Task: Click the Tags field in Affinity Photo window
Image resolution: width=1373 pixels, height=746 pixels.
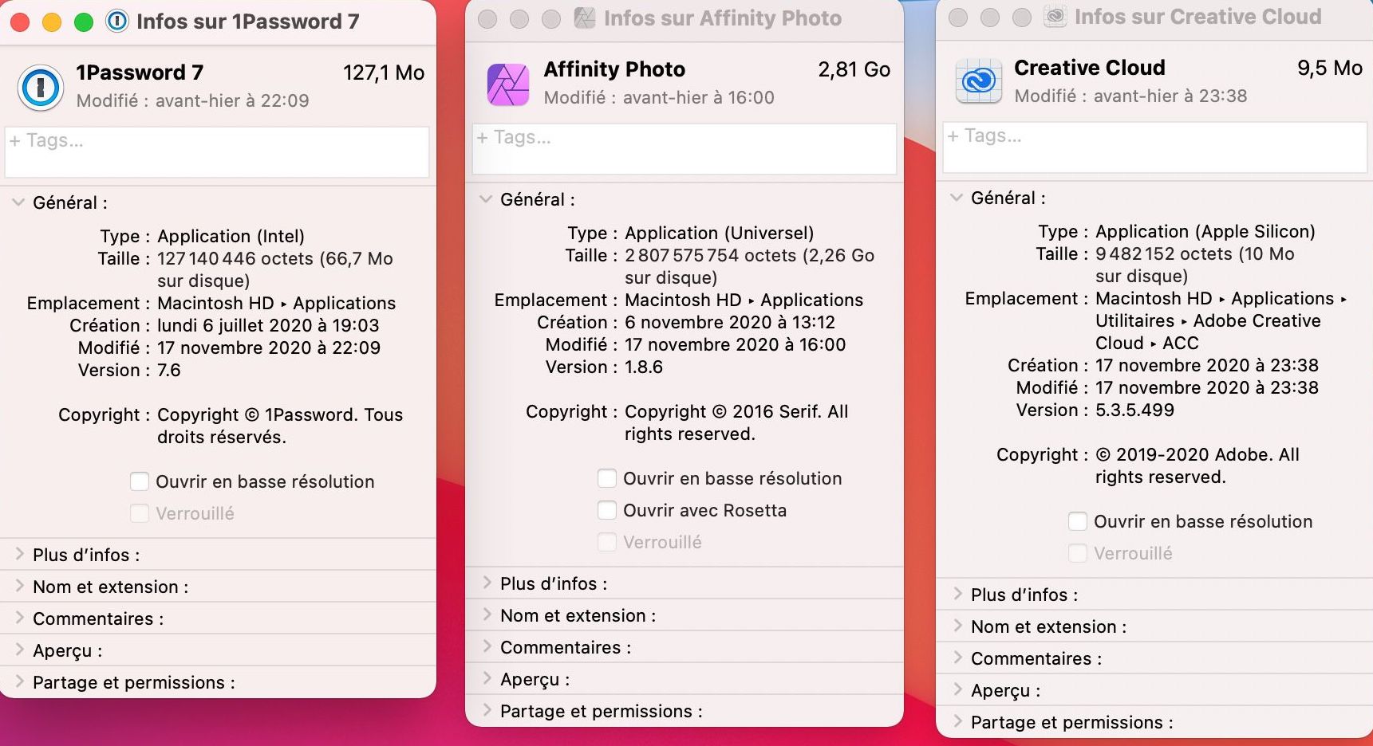Action: tap(685, 148)
